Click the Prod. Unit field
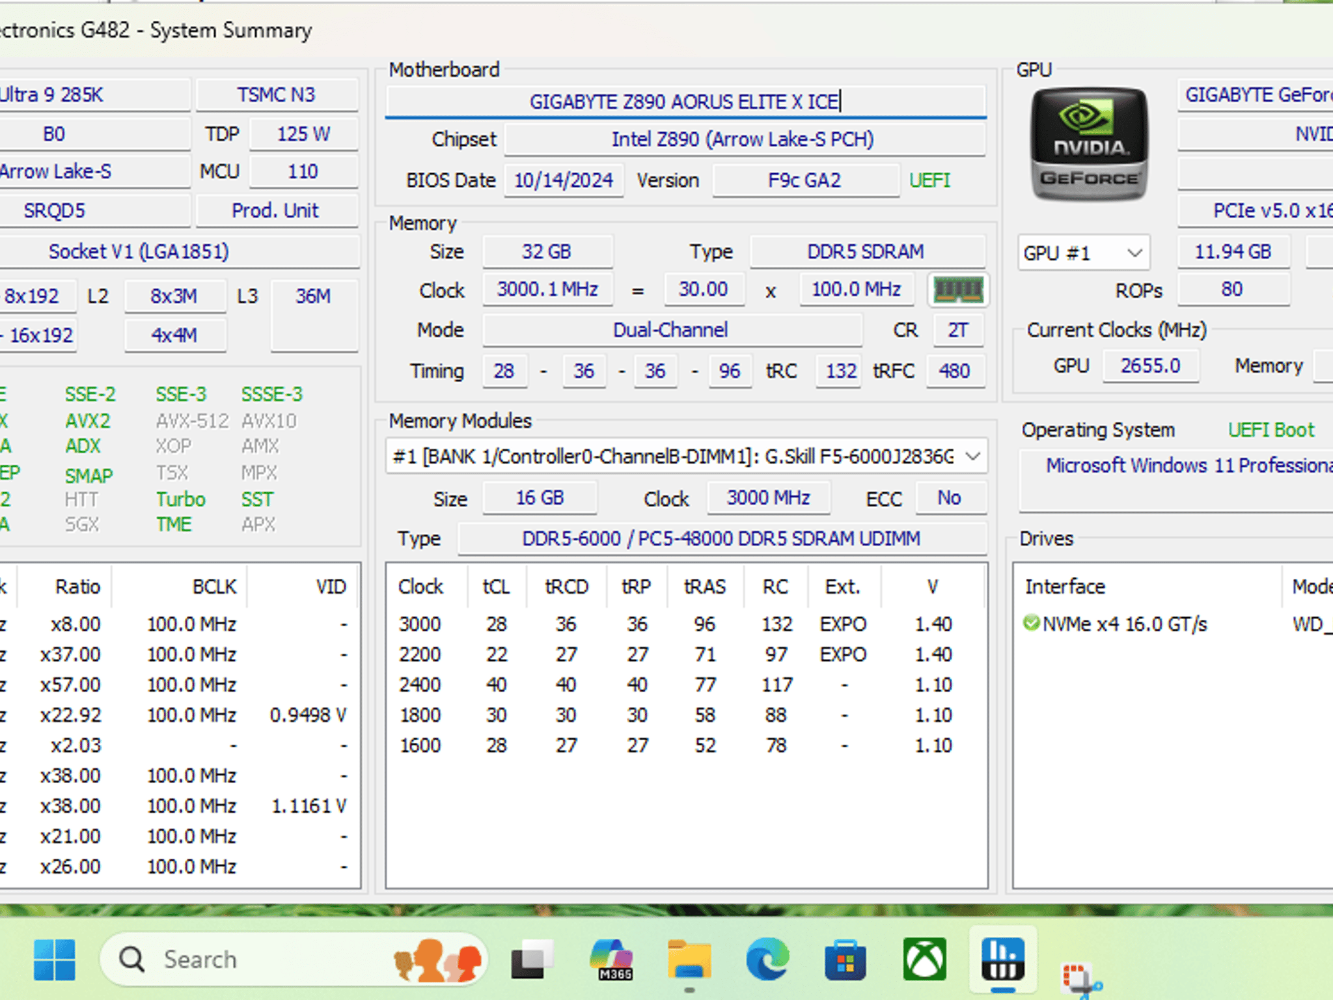The image size is (1333, 1000). (x=277, y=211)
